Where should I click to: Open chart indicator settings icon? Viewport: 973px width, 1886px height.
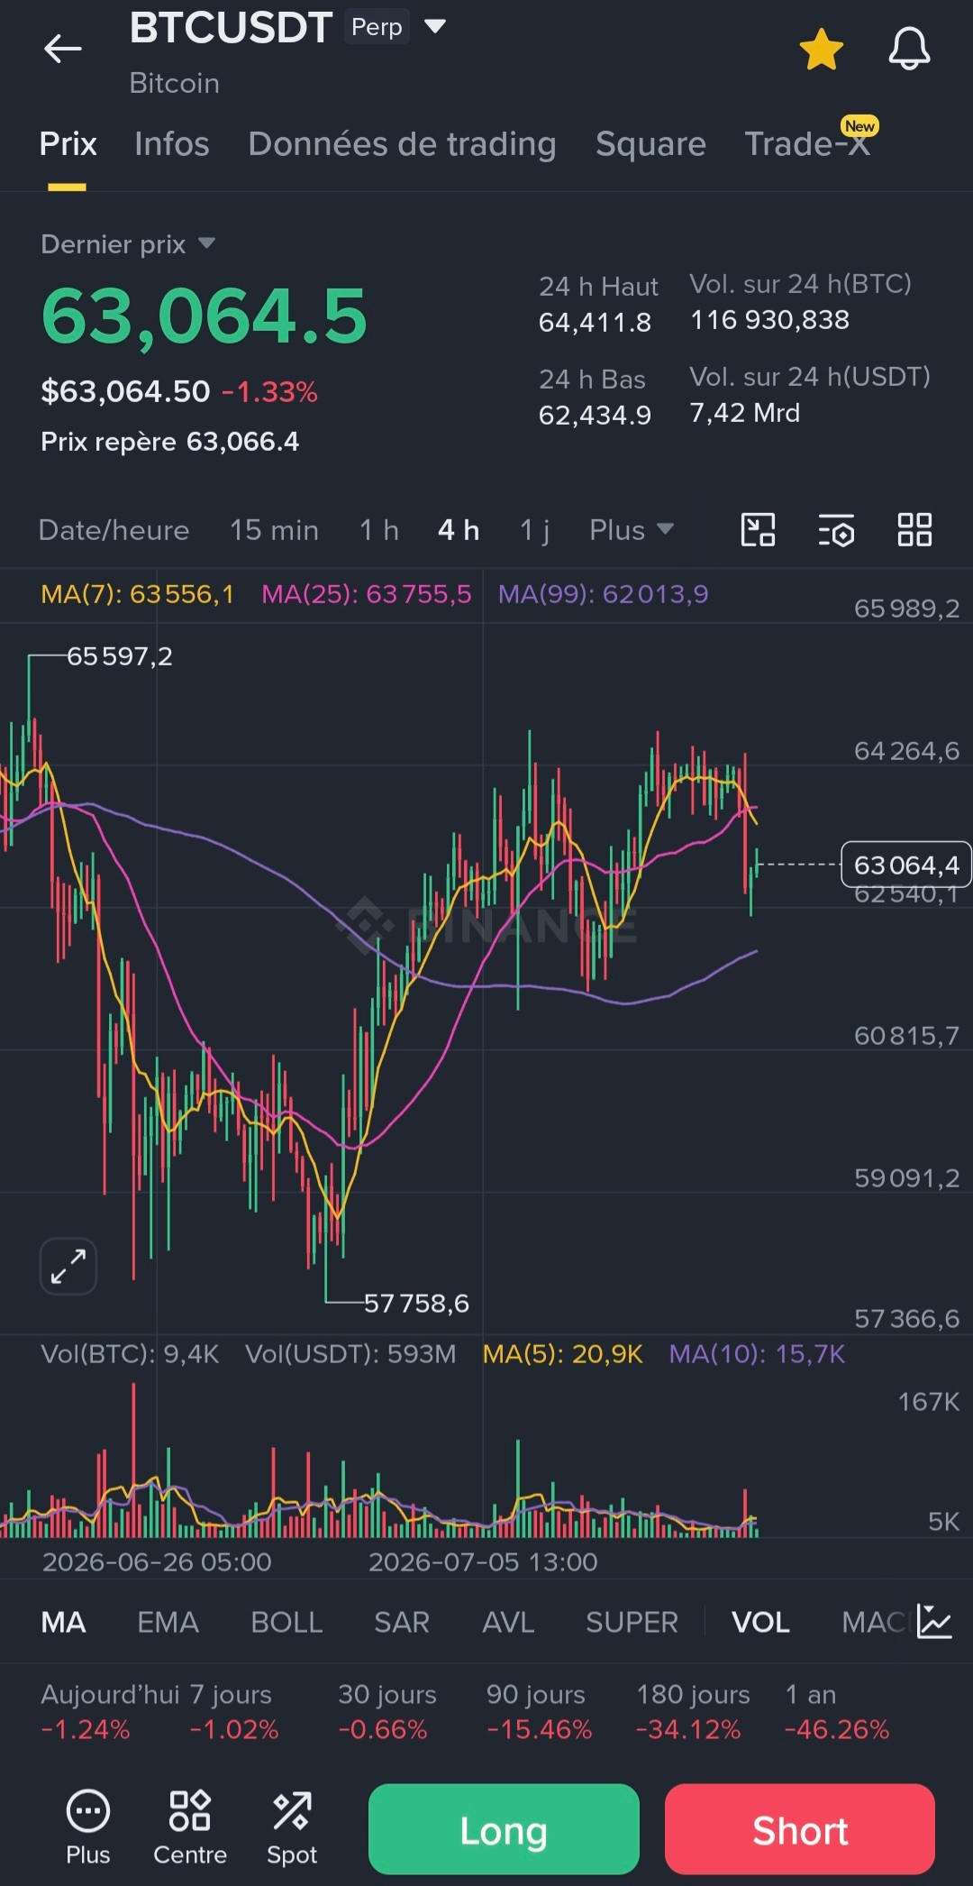coord(836,530)
